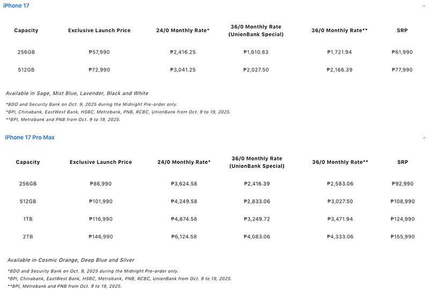Select the 1TB capacity row label

tap(27, 220)
